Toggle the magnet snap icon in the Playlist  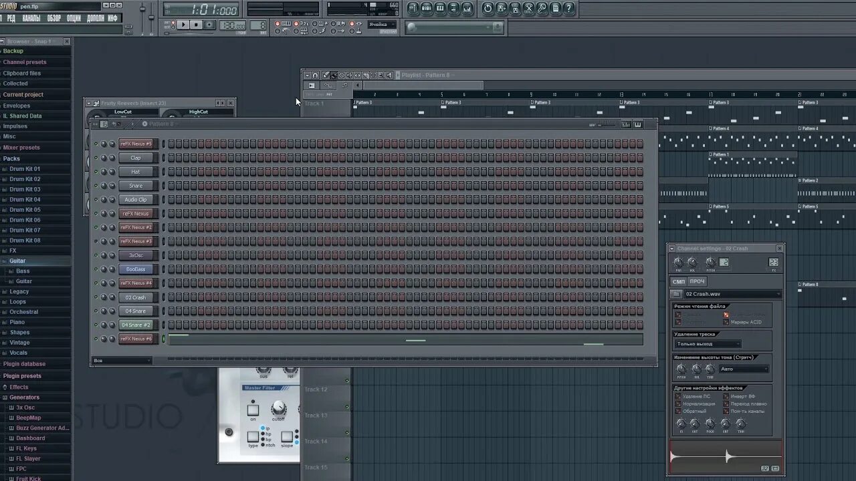click(315, 75)
